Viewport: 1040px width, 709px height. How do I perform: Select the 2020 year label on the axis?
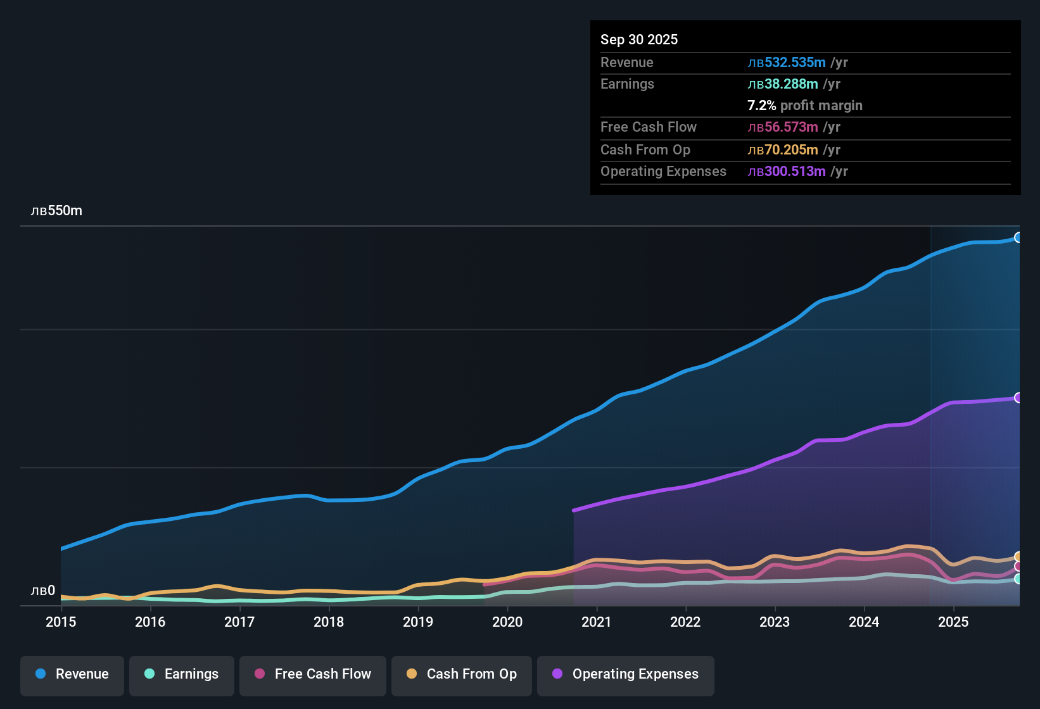[507, 622]
